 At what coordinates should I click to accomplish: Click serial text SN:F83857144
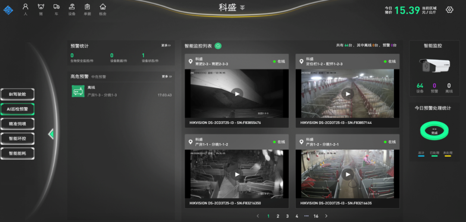click(x=359, y=122)
